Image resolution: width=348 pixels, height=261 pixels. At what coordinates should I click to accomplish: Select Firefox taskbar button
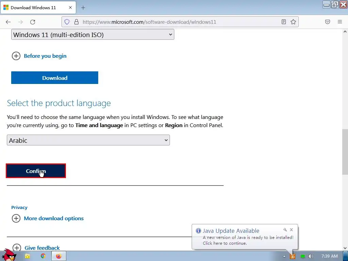[58, 256]
